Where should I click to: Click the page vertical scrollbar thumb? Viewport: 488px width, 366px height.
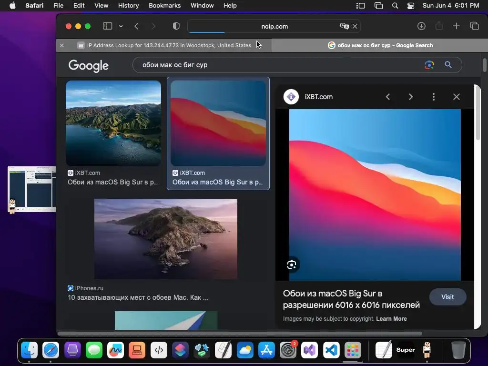[485, 65]
